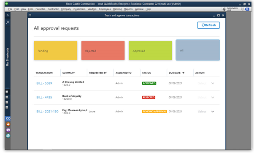Click the My Shortcuts vertical label
Viewport: 254px width, 153px height.
[7, 57]
